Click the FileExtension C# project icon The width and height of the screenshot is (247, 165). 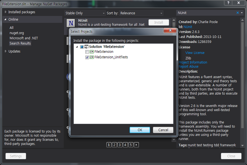point(91,52)
